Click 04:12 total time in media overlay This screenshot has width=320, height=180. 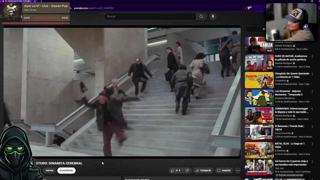pyautogui.click(x=65, y=18)
